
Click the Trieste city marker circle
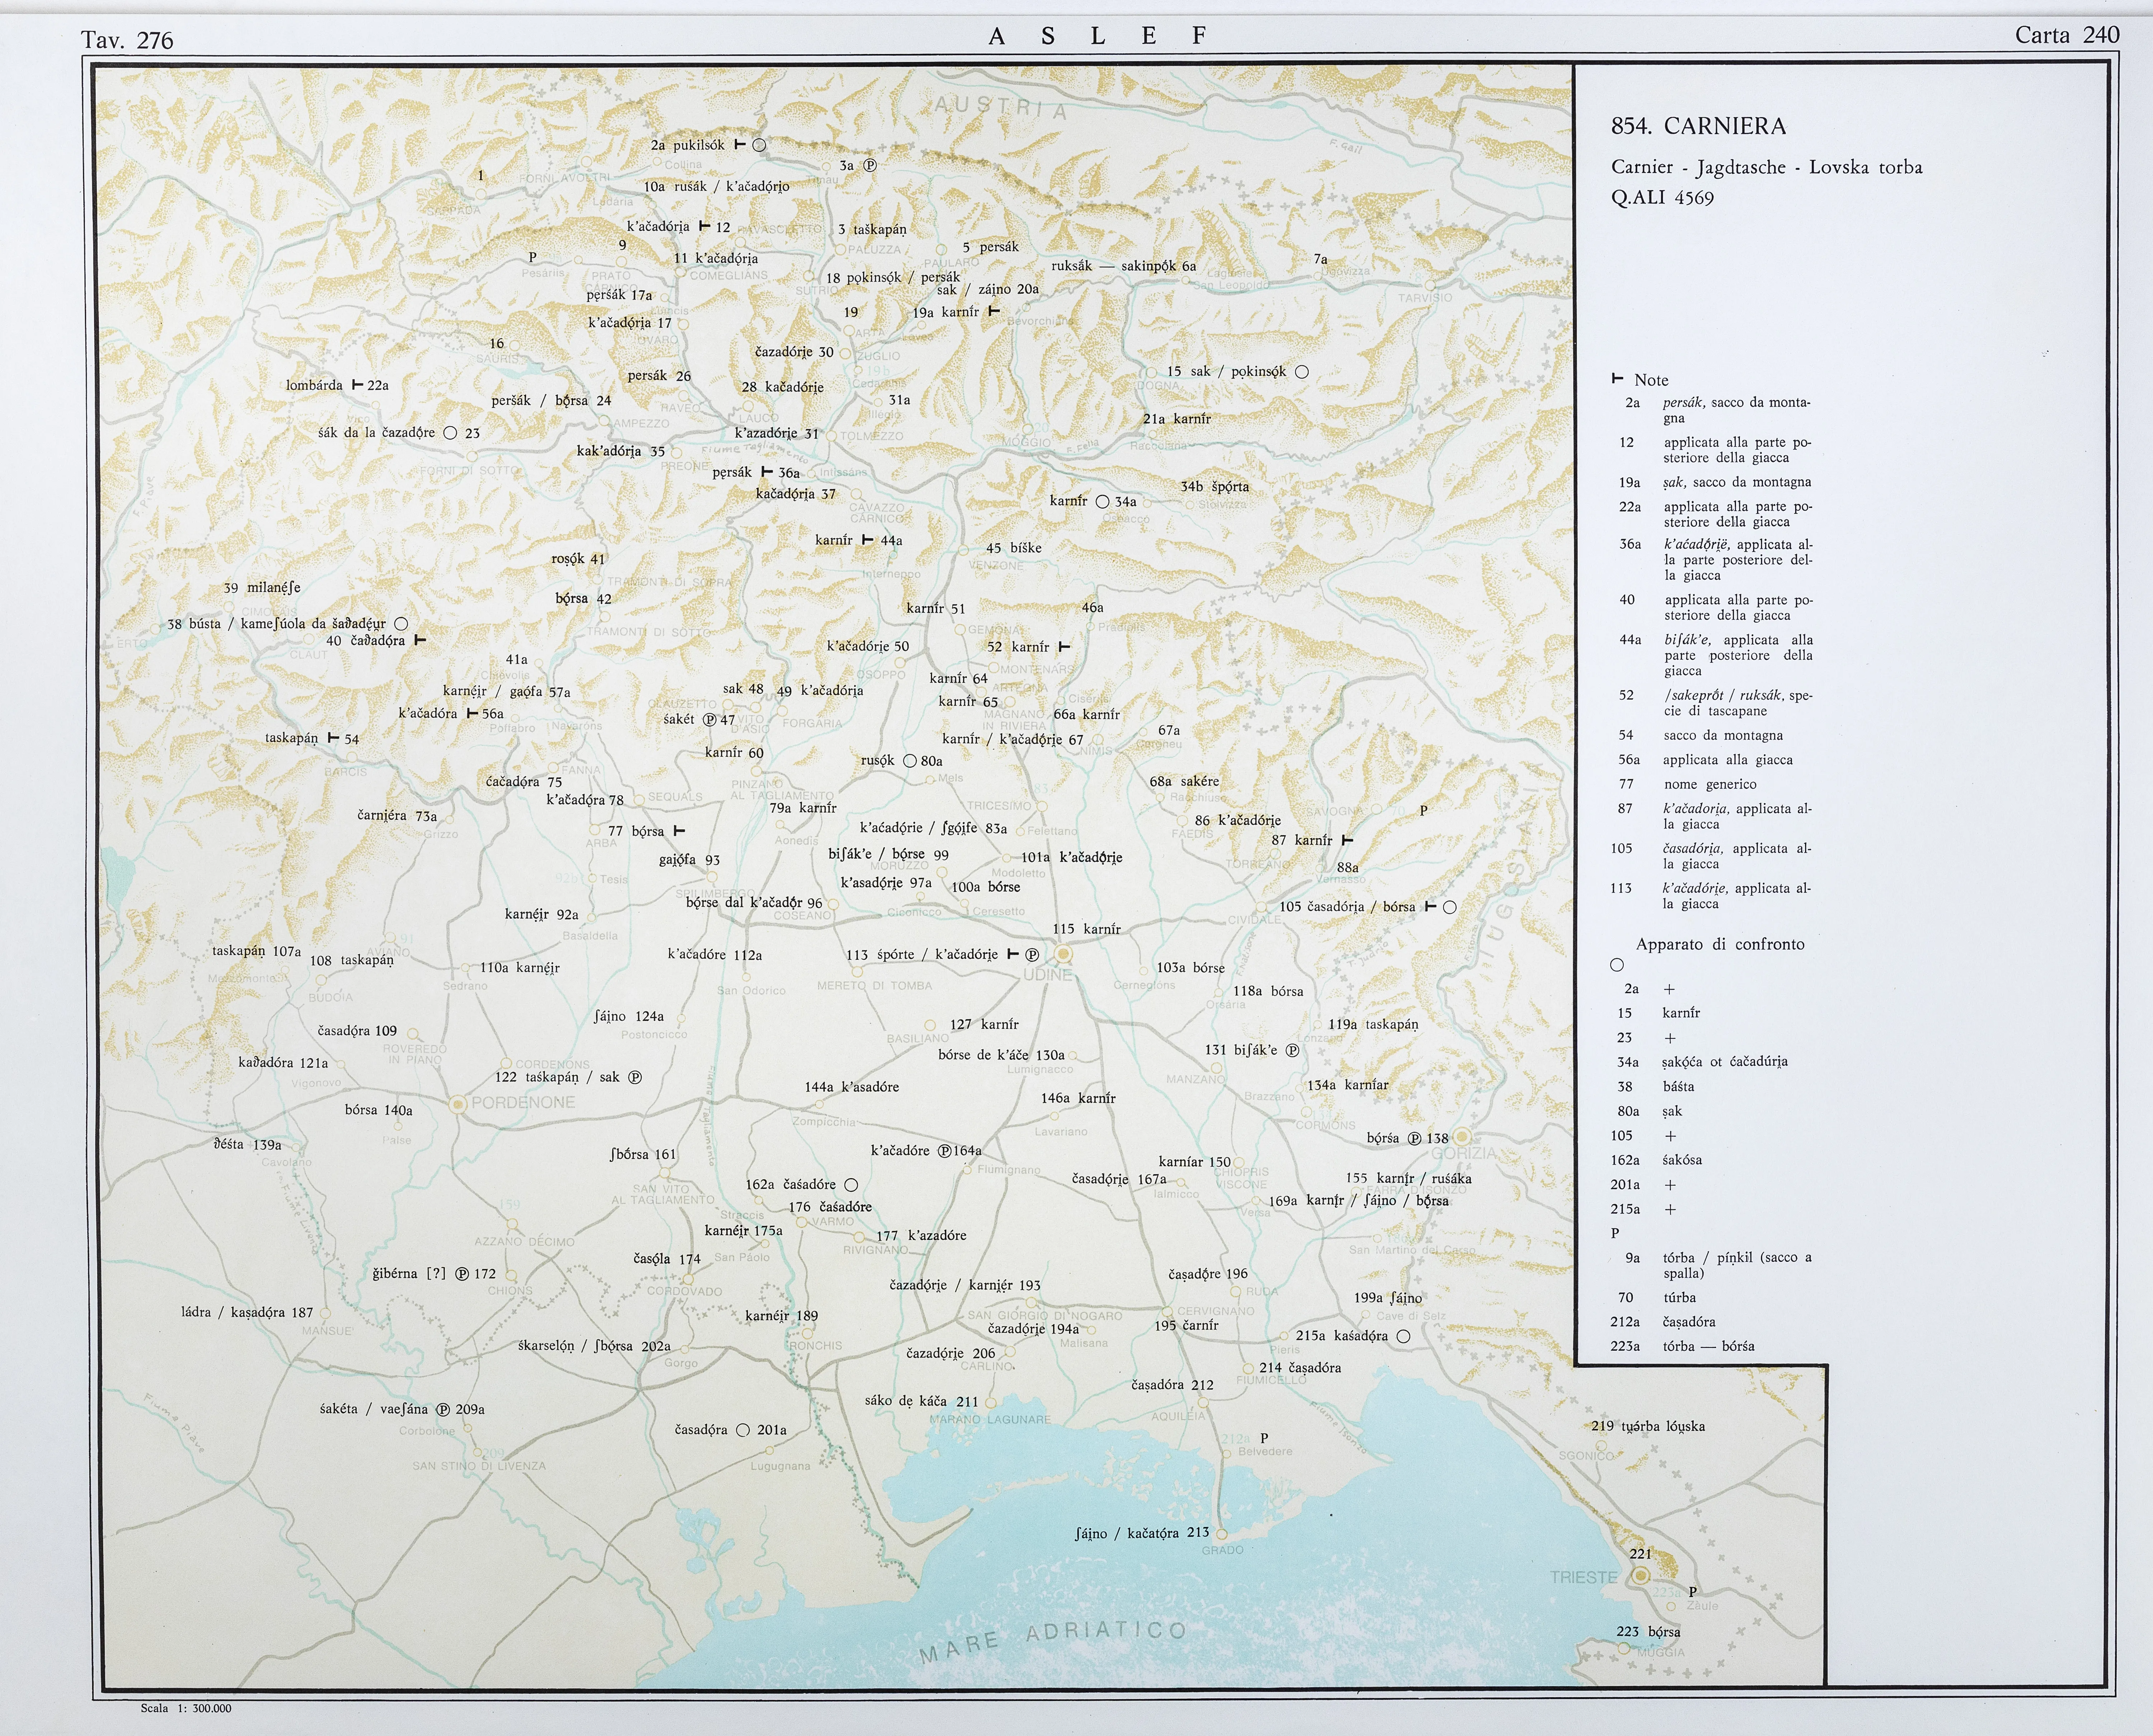click(1641, 1576)
